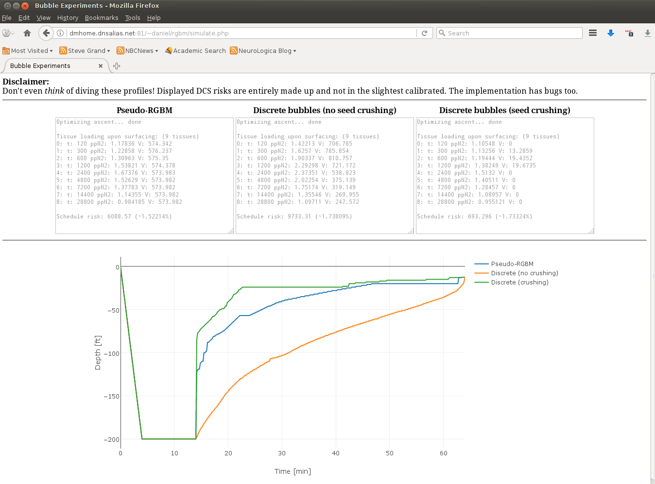This screenshot has width=655, height=484.
Task: Click the NeuroLogica Blog feed icon
Action: coord(233,50)
